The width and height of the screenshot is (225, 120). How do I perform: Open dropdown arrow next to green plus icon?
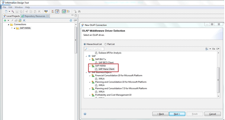8,20
